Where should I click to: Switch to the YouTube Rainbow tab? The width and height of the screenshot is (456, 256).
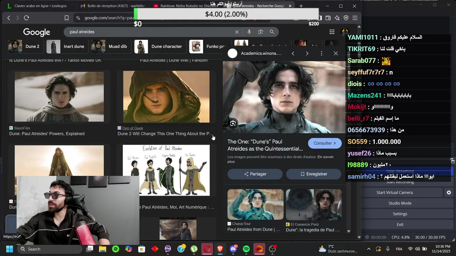point(185,6)
